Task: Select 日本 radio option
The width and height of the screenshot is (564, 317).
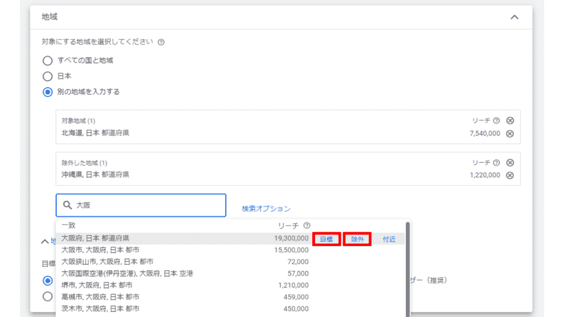Action: [48, 76]
